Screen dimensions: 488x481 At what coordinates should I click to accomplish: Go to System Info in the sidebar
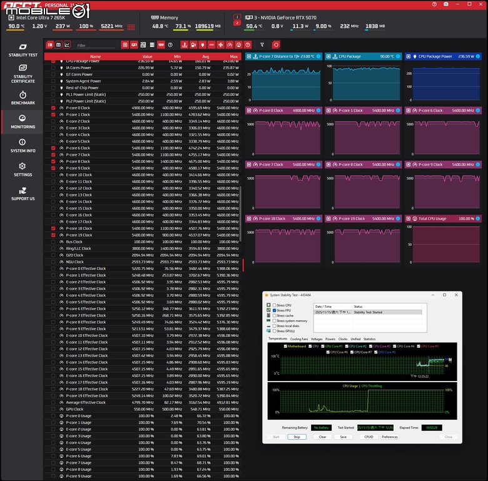click(23, 146)
